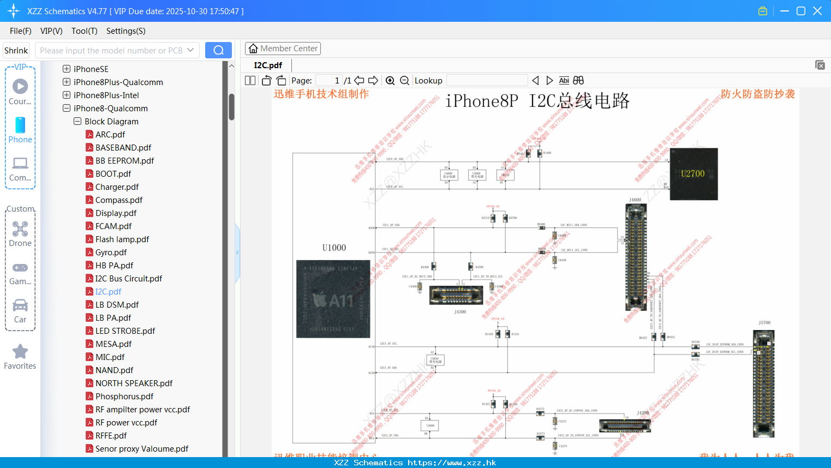Click the page number field
The width and height of the screenshot is (831, 468).
click(x=329, y=80)
